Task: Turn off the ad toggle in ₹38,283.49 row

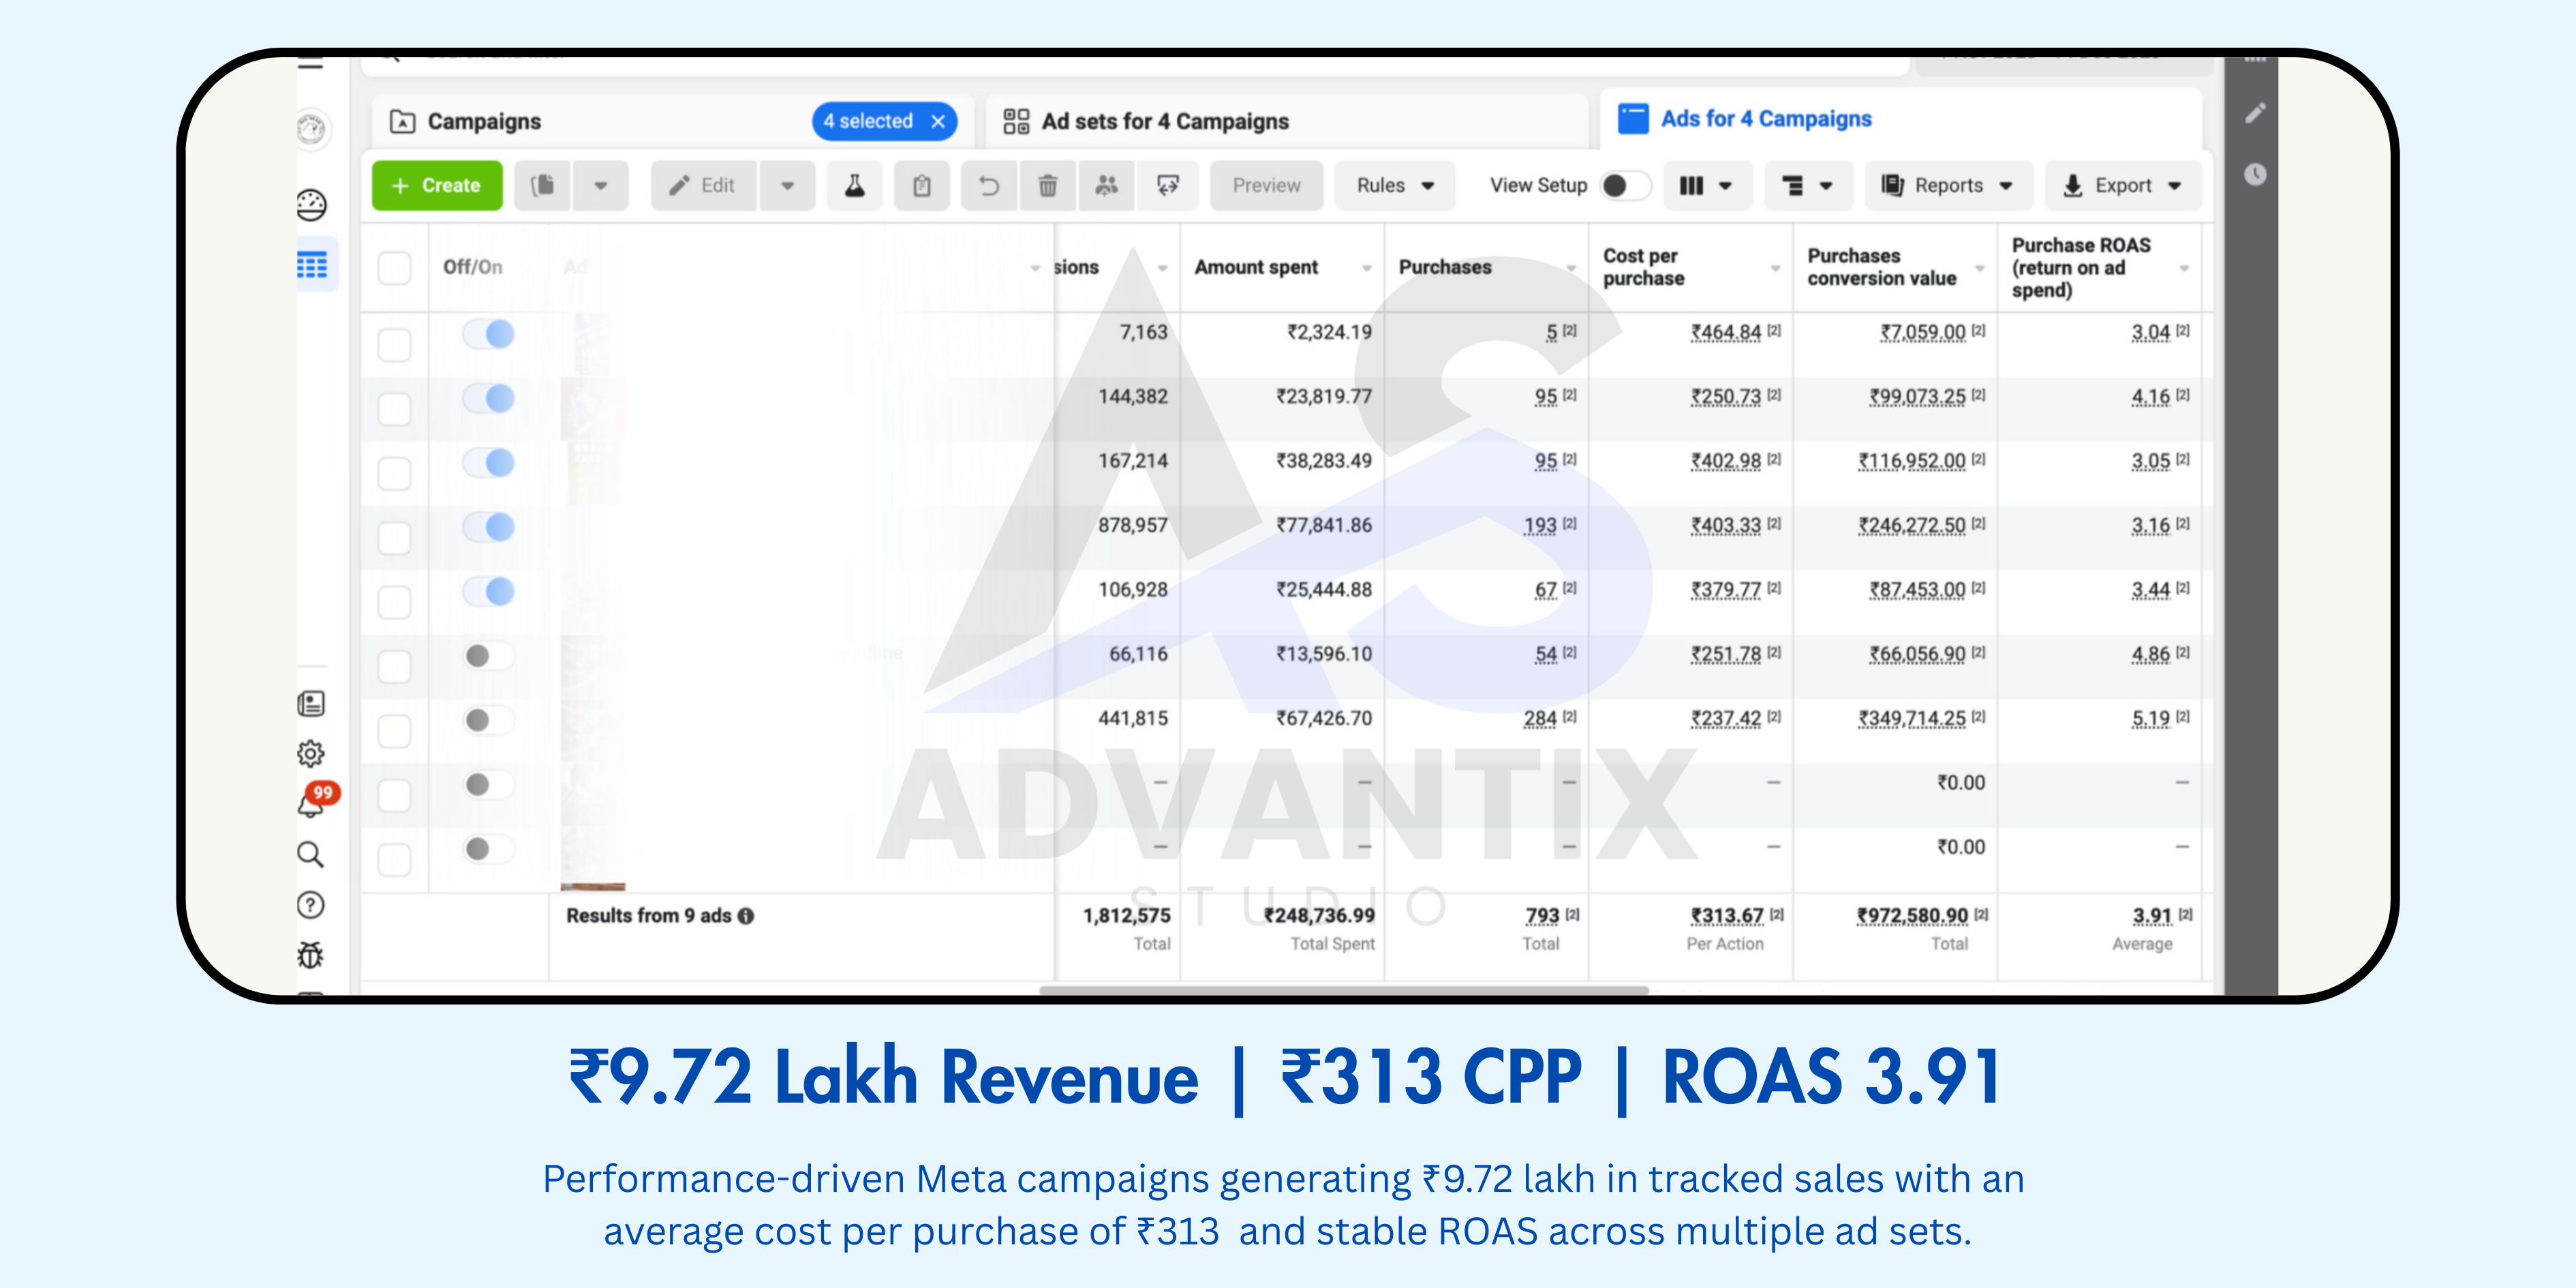Action: (489, 462)
